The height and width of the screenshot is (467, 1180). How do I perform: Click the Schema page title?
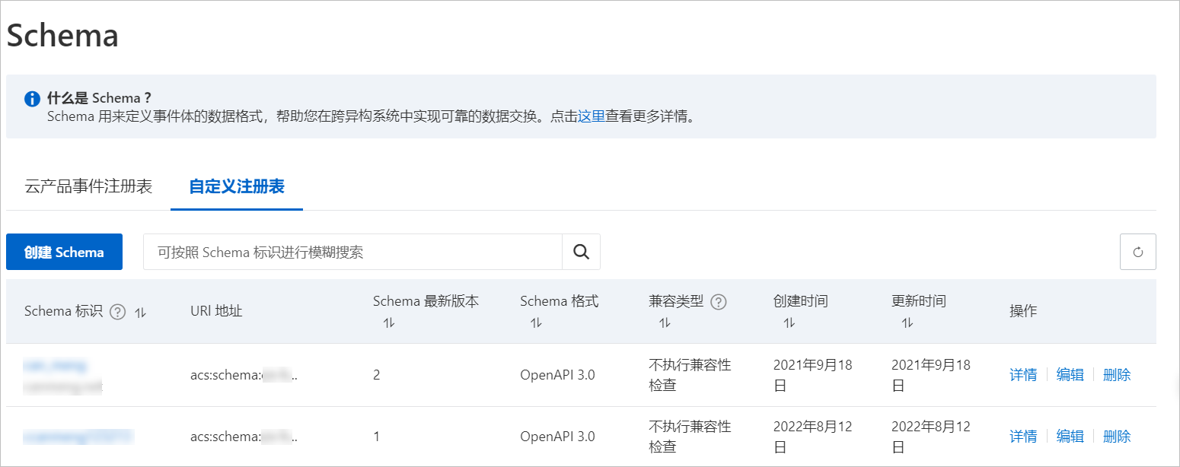[x=62, y=36]
